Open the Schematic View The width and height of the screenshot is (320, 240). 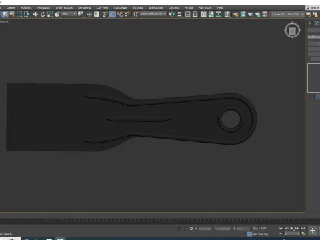219,15
